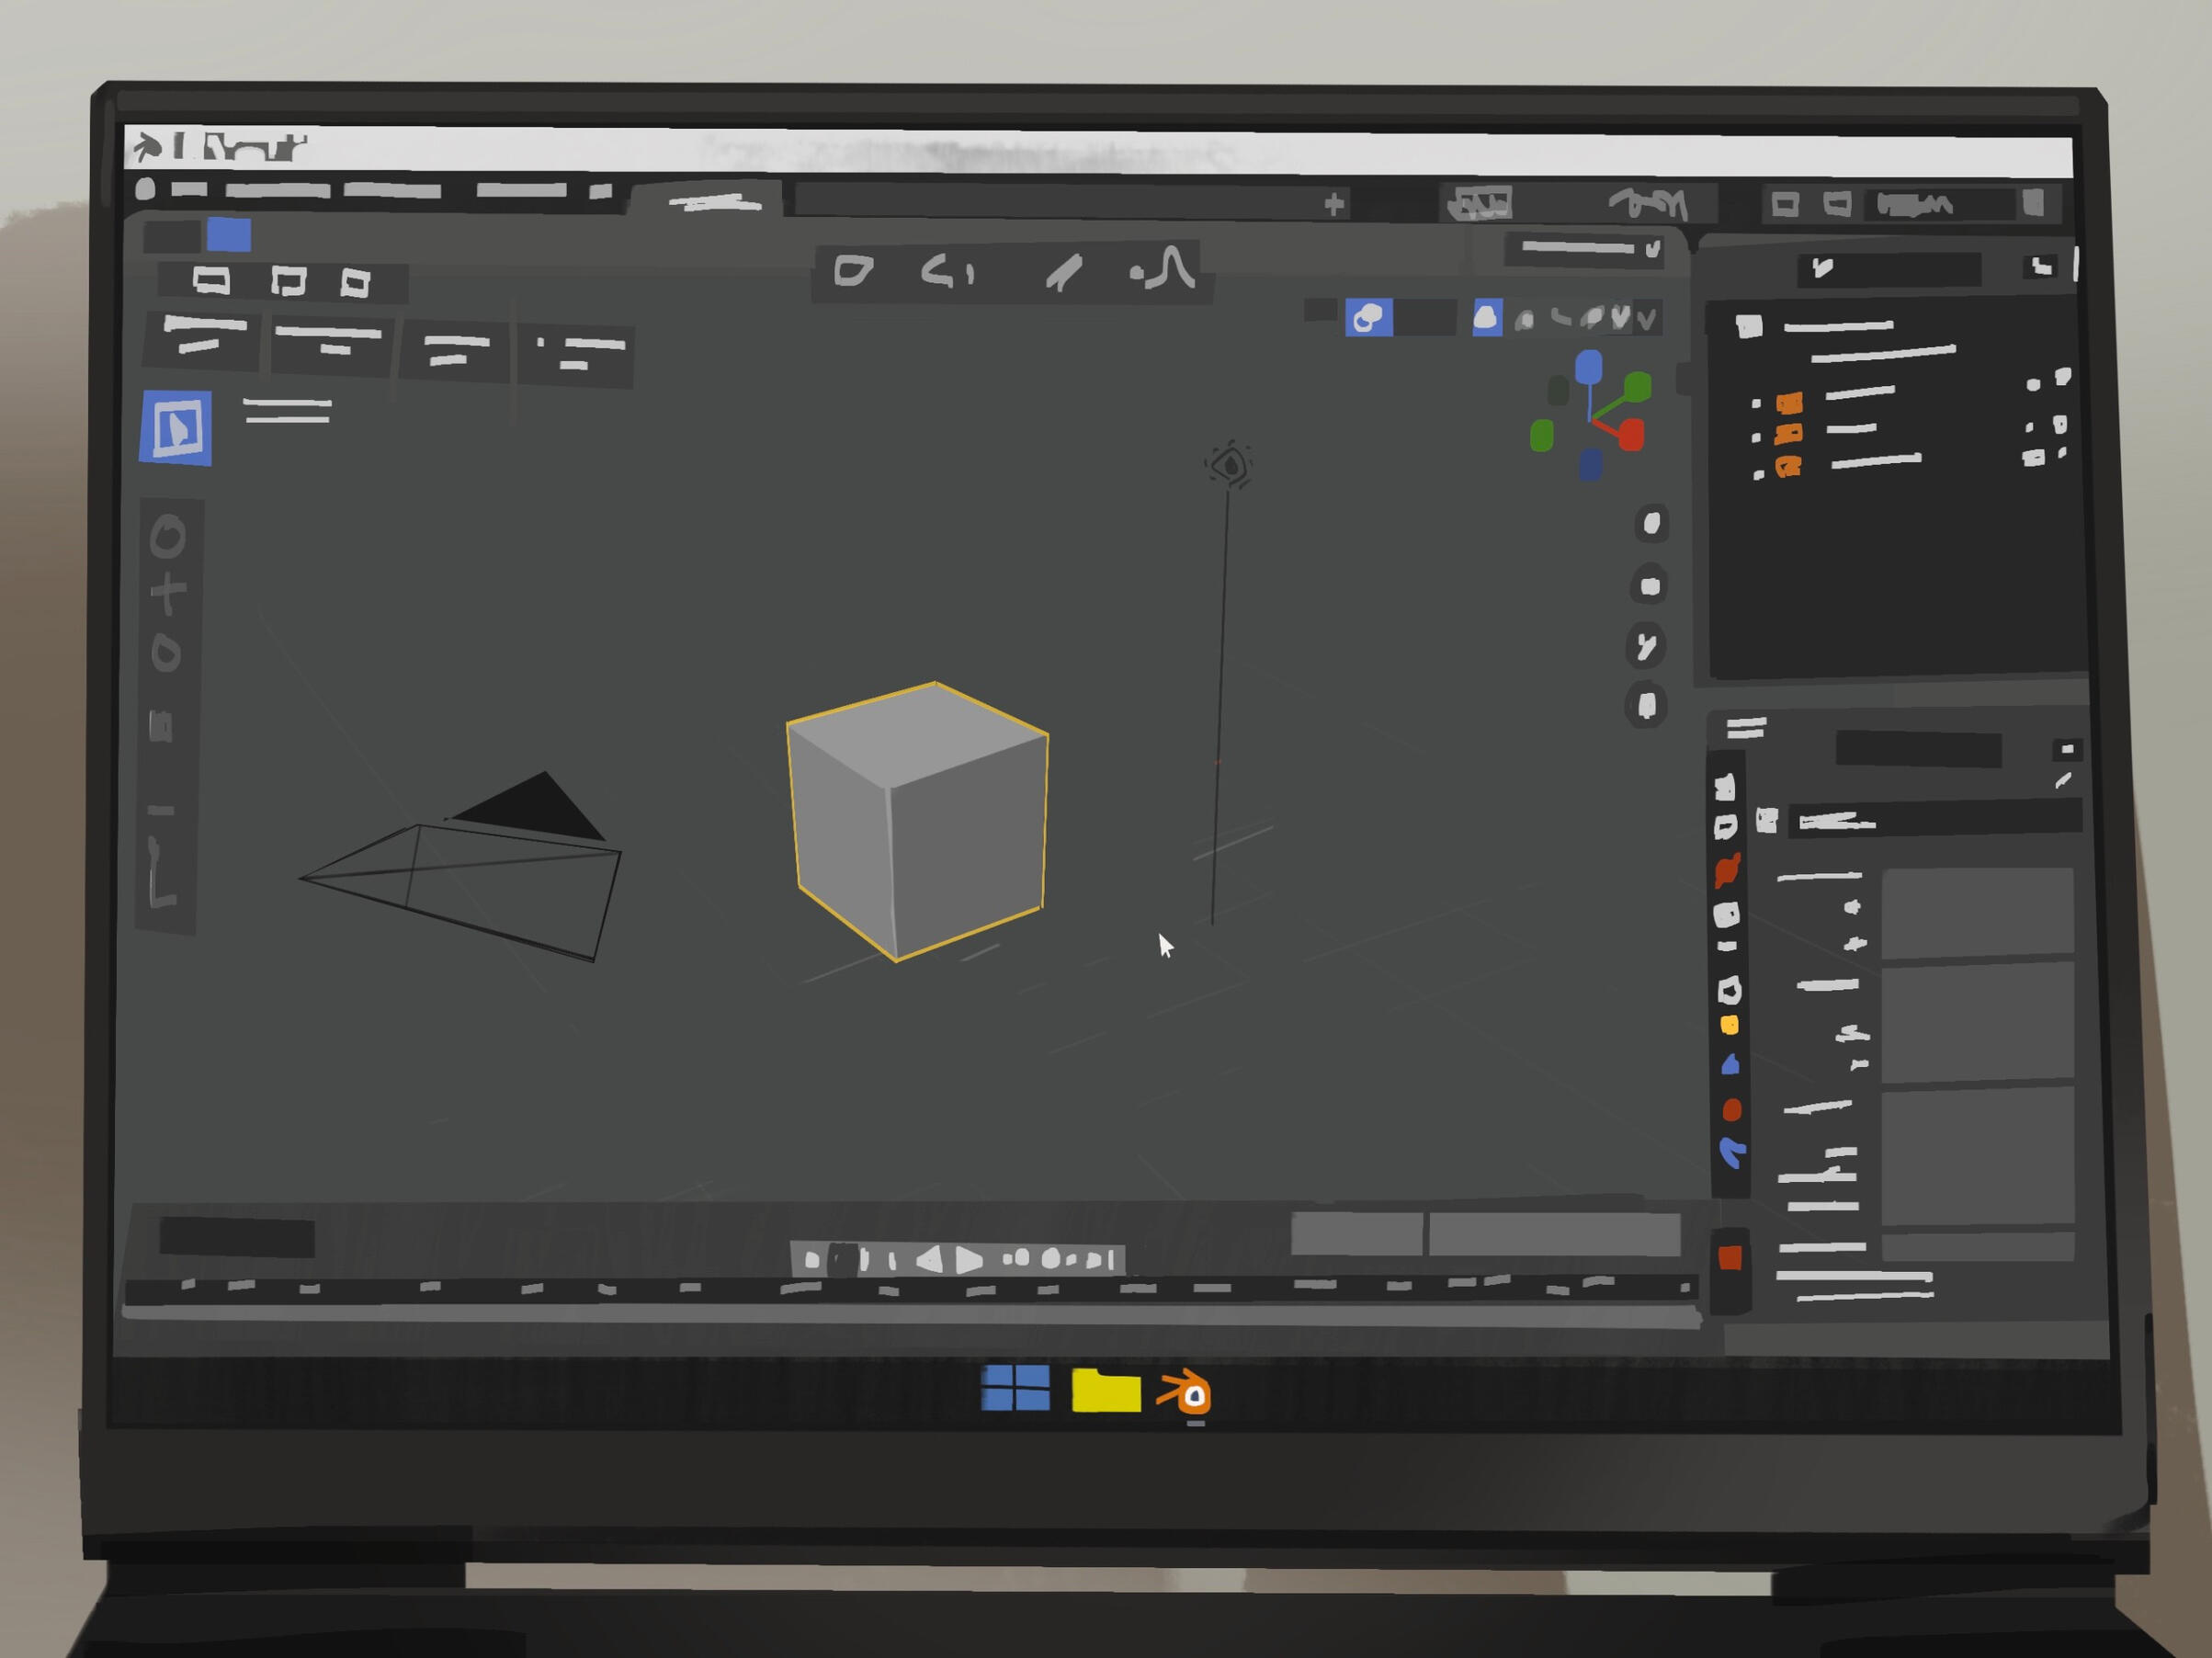Click the red X axis on navigation gizmo
This screenshot has height=1658, width=2212.
1631,435
